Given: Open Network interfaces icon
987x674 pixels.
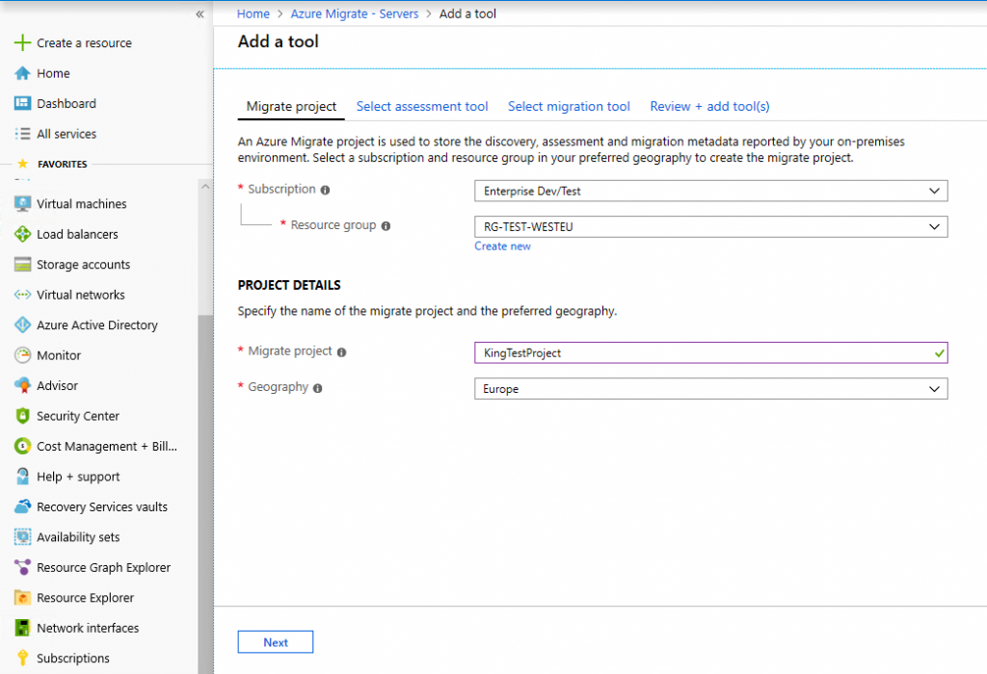Looking at the screenshot, I should 22,628.
